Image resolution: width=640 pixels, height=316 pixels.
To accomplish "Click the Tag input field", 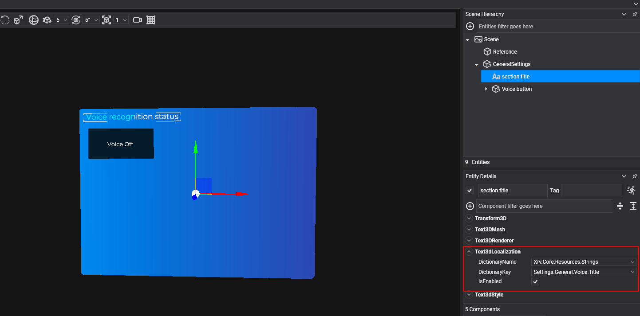I will 591,191.
